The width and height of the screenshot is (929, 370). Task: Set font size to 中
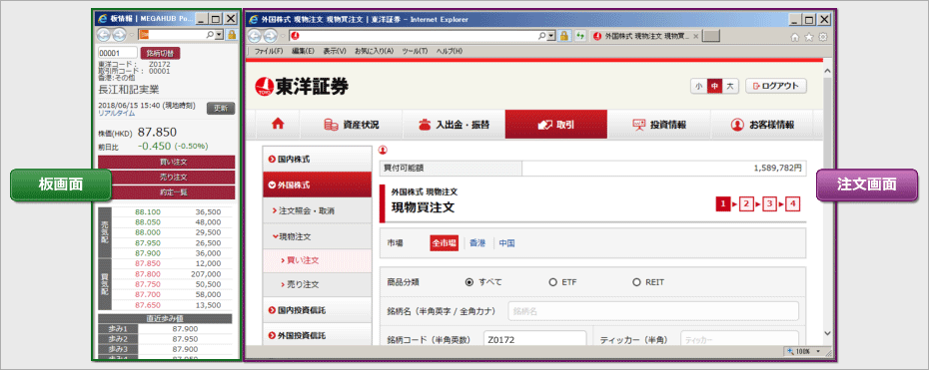[x=714, y=87]
